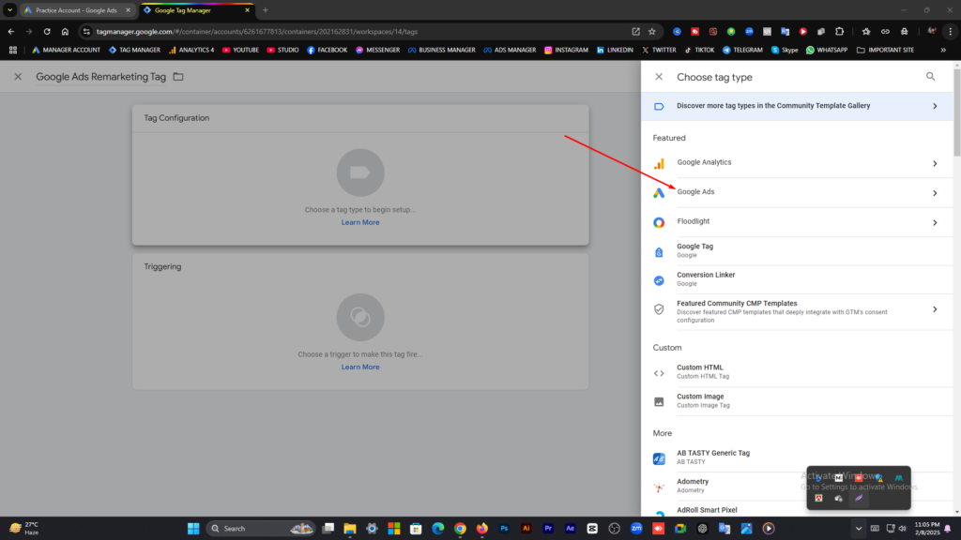The width and height of the screenshot is (961, 540).
Task: Click the address bar URL
Action: point(257,31)
